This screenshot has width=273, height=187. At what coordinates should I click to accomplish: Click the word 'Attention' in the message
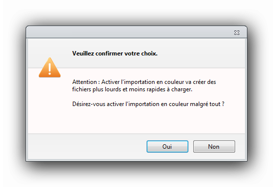point(85,82)
